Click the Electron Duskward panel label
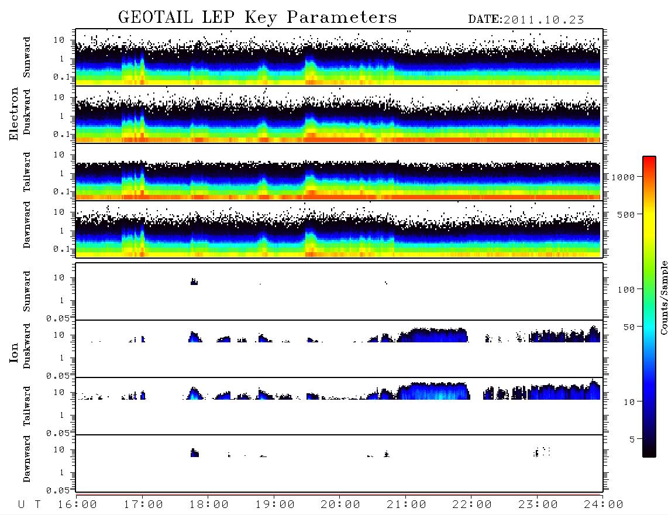This screenshot has height=515, width=668. [27, 112]
